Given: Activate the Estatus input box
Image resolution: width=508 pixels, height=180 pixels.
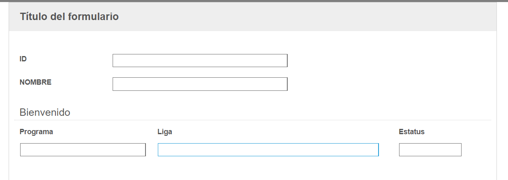Looking at the screenshot, I should (x=430, y=150).
